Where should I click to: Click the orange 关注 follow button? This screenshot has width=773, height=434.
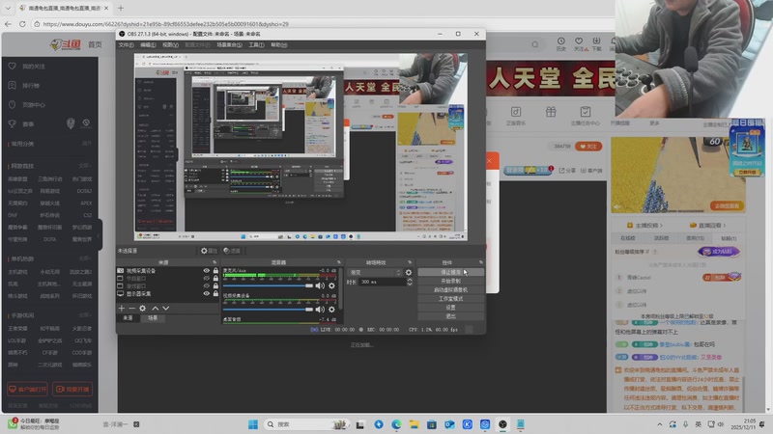[x=588, y=147]
